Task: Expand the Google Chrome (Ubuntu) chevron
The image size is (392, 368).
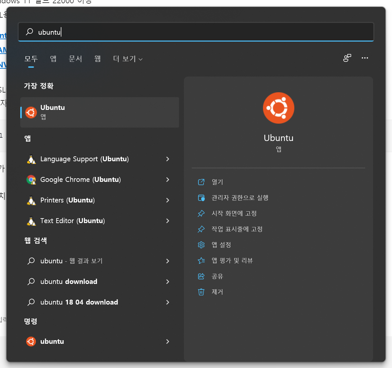Action: (168, 180)
